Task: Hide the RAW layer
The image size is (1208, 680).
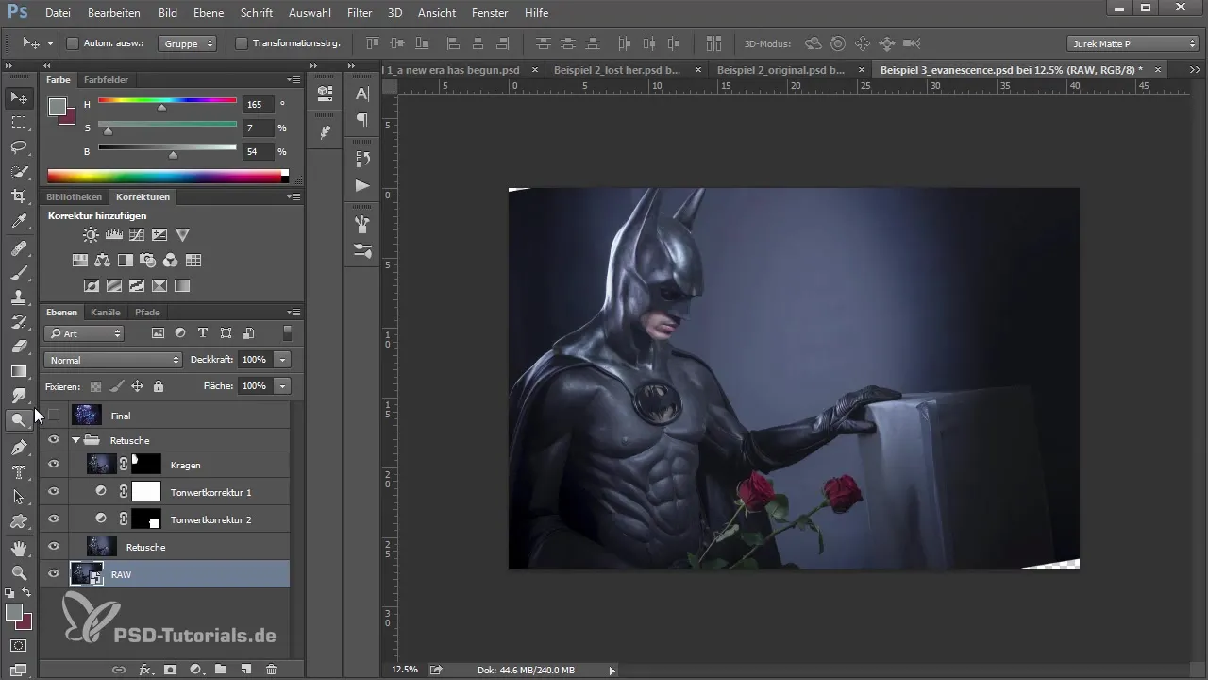Action: (x=54, y=573)
